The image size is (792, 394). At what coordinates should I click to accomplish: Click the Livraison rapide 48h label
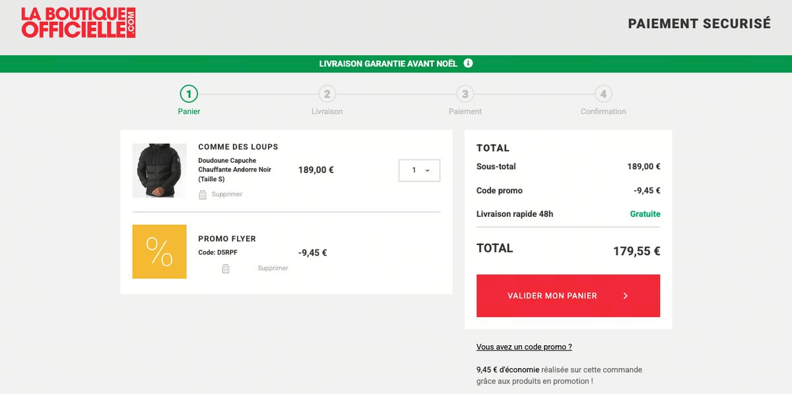pos(515,214)
